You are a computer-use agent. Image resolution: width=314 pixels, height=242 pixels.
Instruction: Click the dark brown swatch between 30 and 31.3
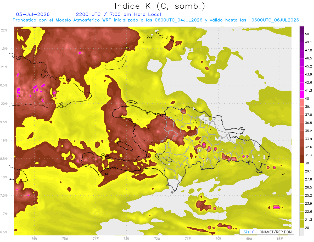point(302,159)
